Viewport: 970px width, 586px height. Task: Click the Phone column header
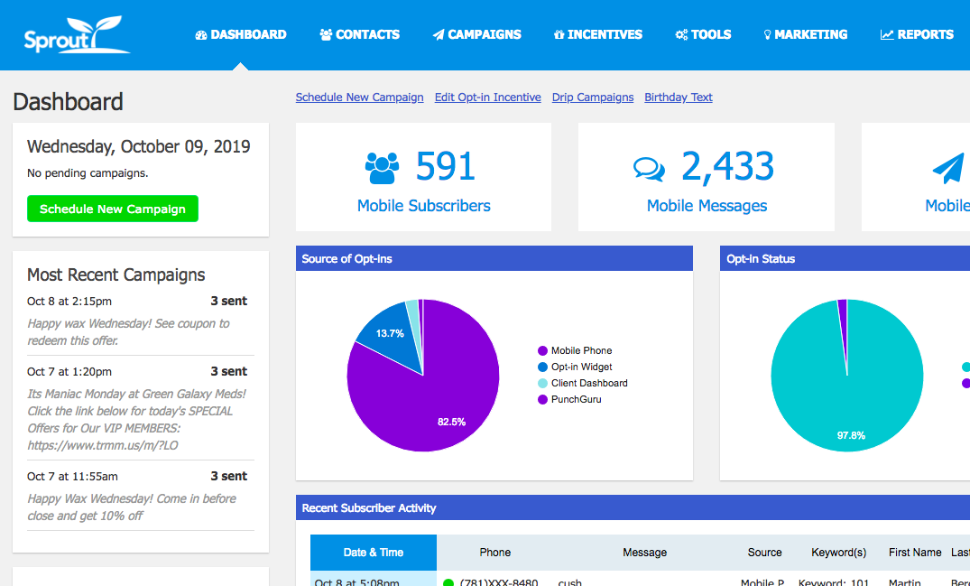(x=494, y=552)
